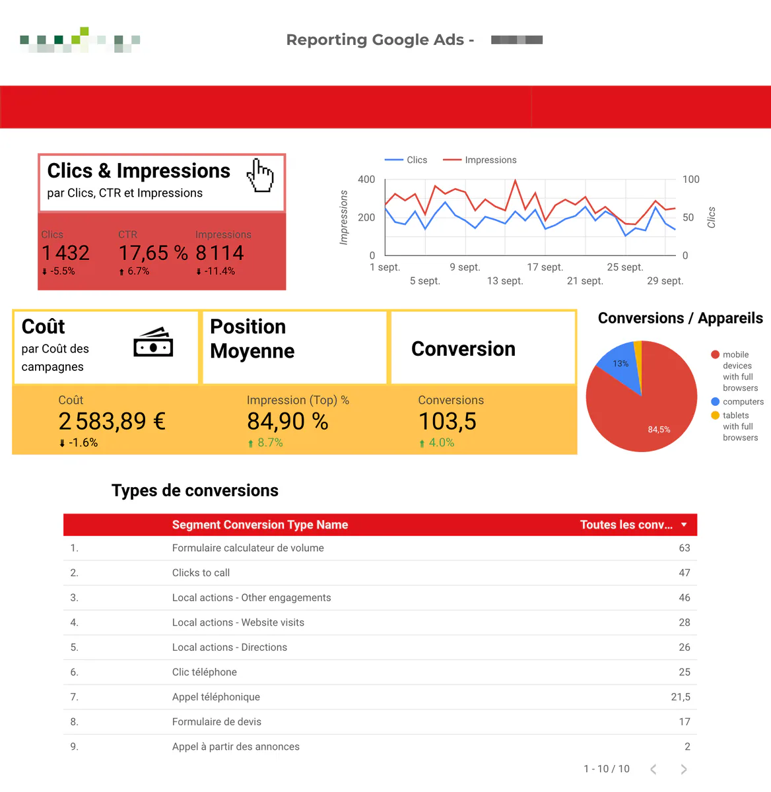Select Local actions - Directions row
This screenshot has height=792, width=771.
pos(380,647)
